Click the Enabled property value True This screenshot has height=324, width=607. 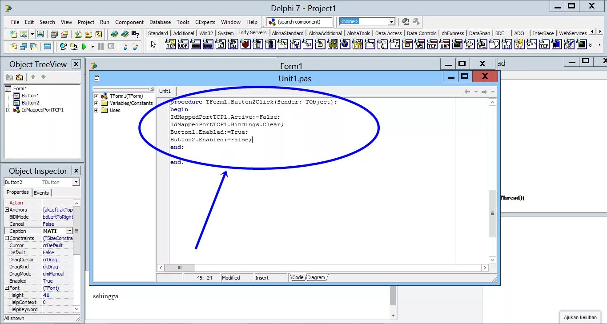[48, 281]
